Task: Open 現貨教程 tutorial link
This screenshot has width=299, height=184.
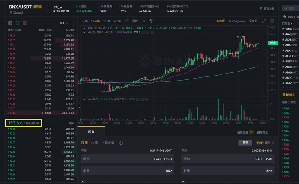Action: point(269,9)
